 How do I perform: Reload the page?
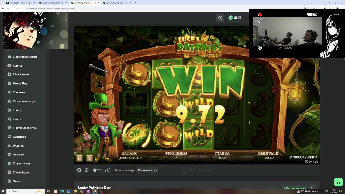click(12, 8)
